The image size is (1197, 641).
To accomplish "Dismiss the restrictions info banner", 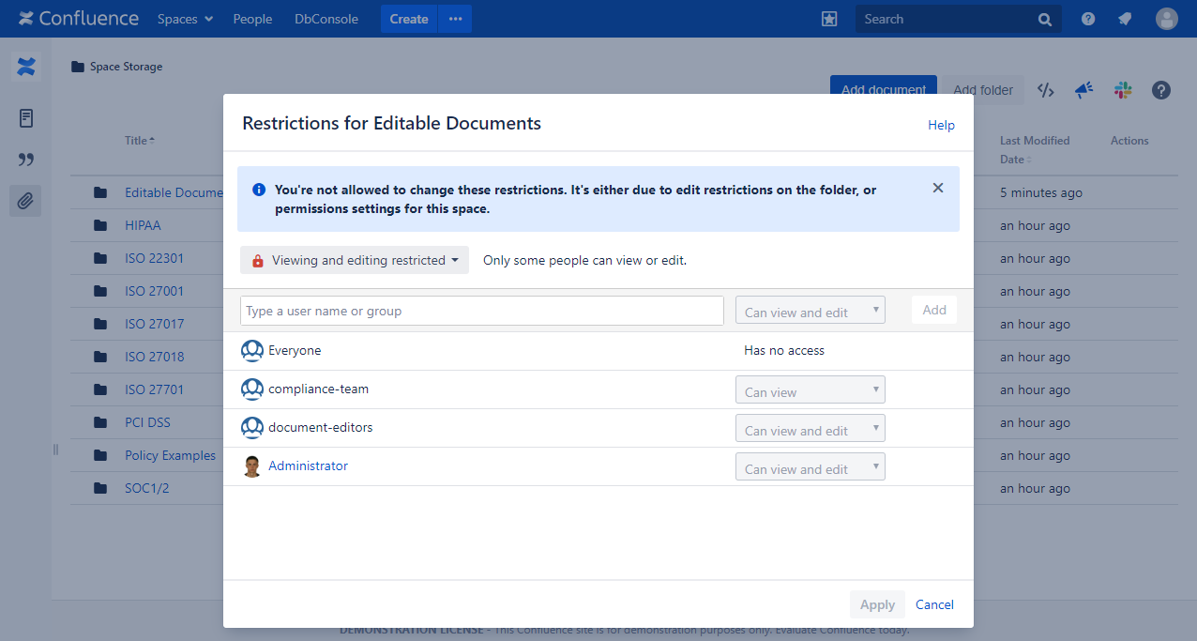I will pyautogui.click(x=937, y=188).
